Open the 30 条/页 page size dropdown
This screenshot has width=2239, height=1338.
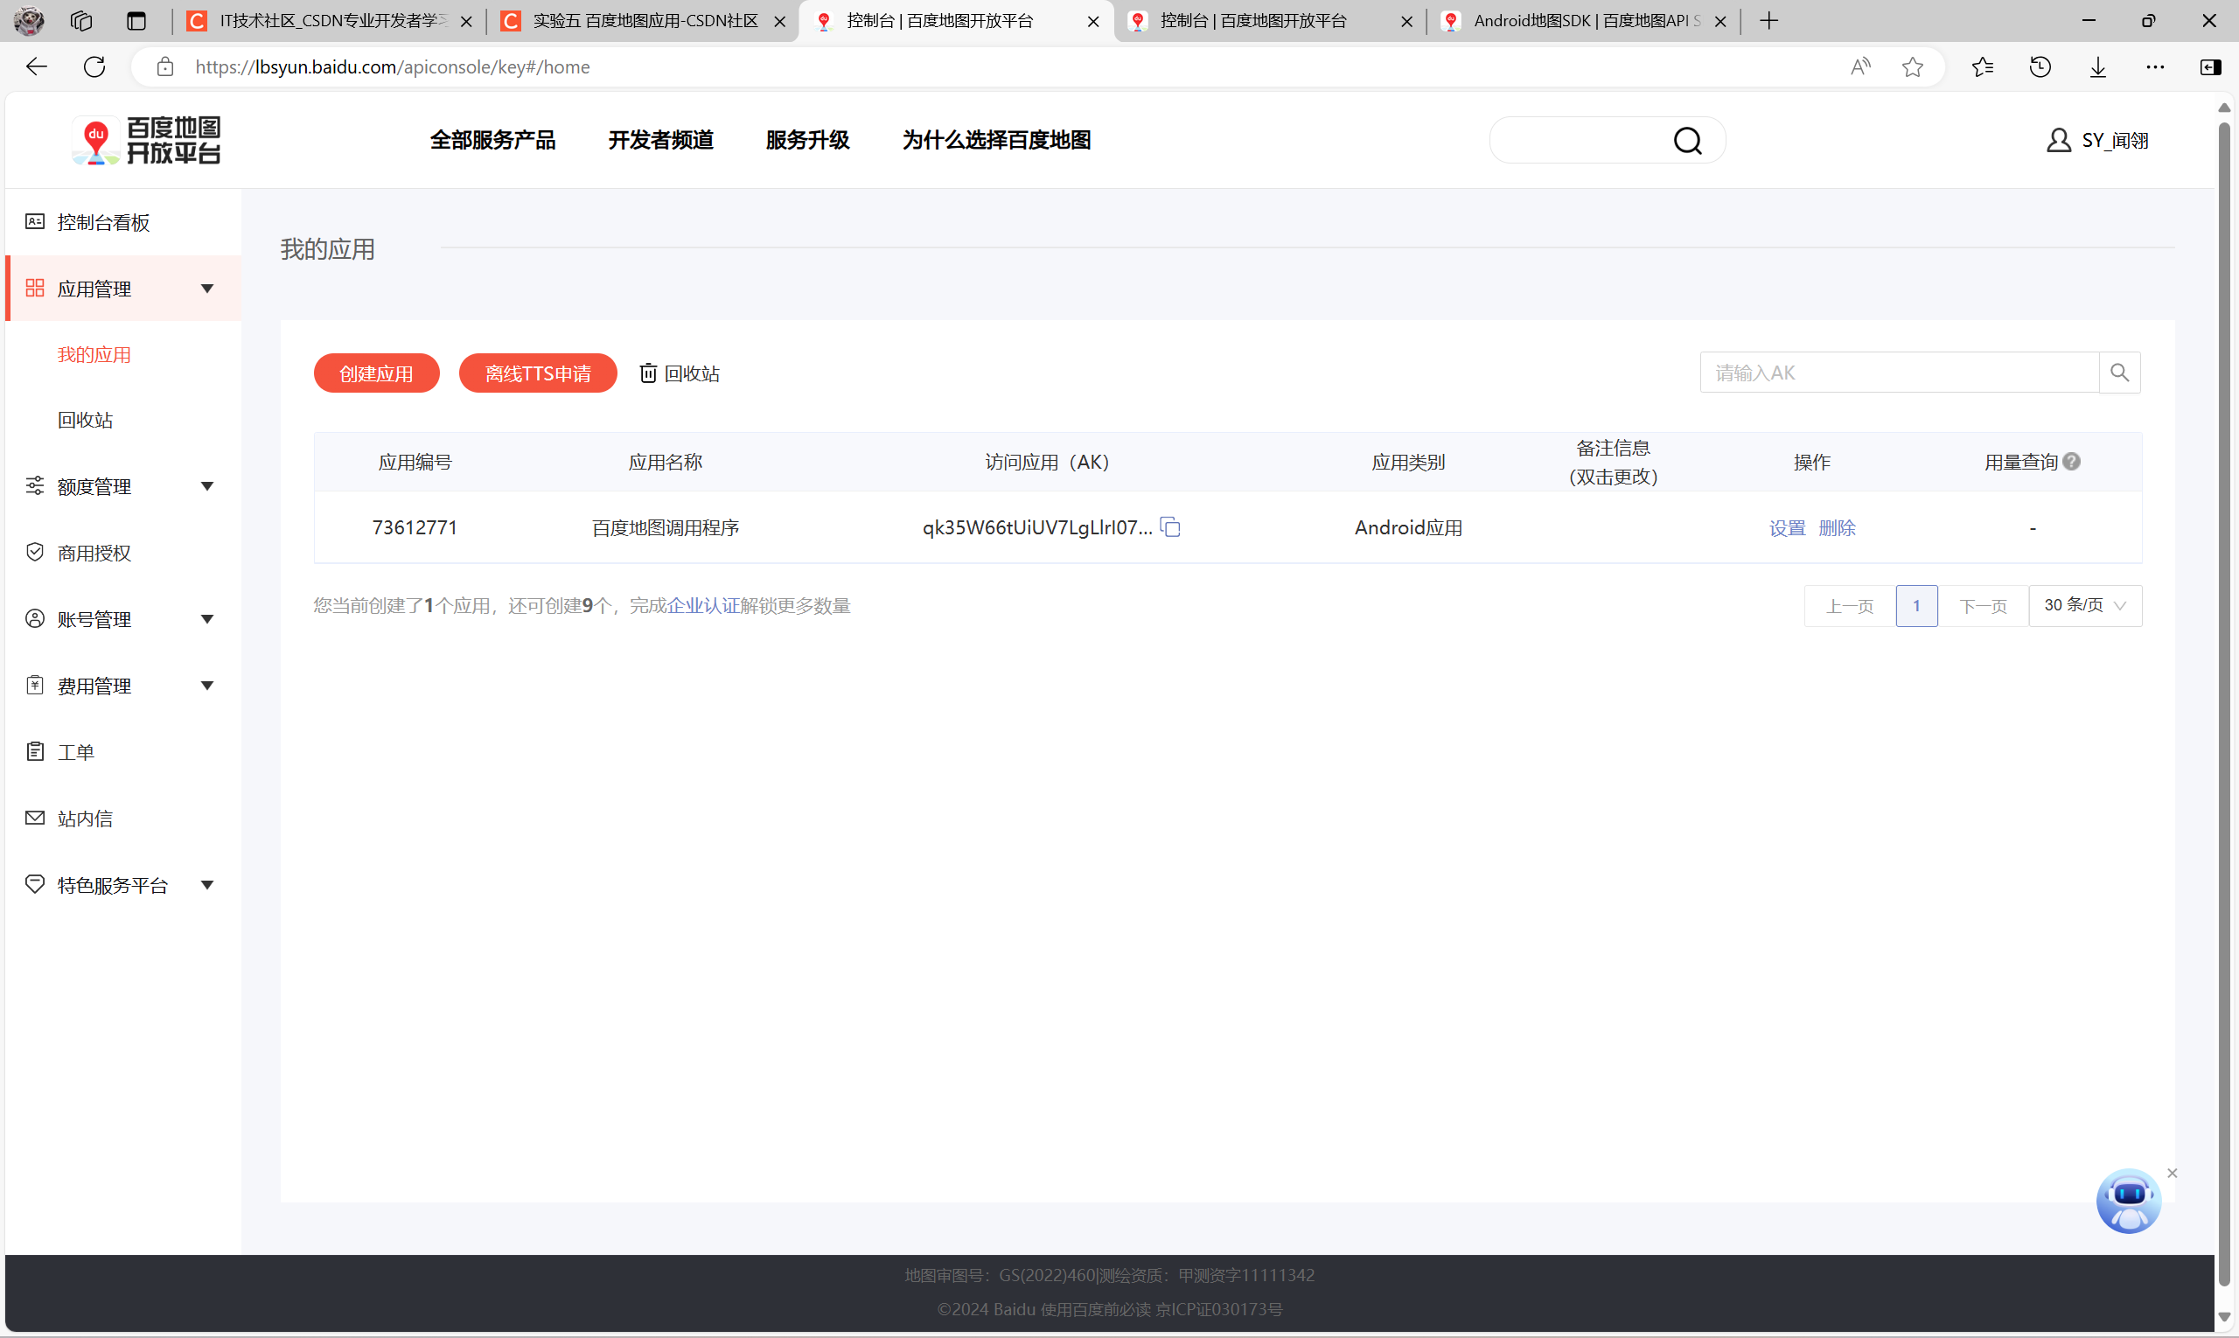click(2085, 606)
